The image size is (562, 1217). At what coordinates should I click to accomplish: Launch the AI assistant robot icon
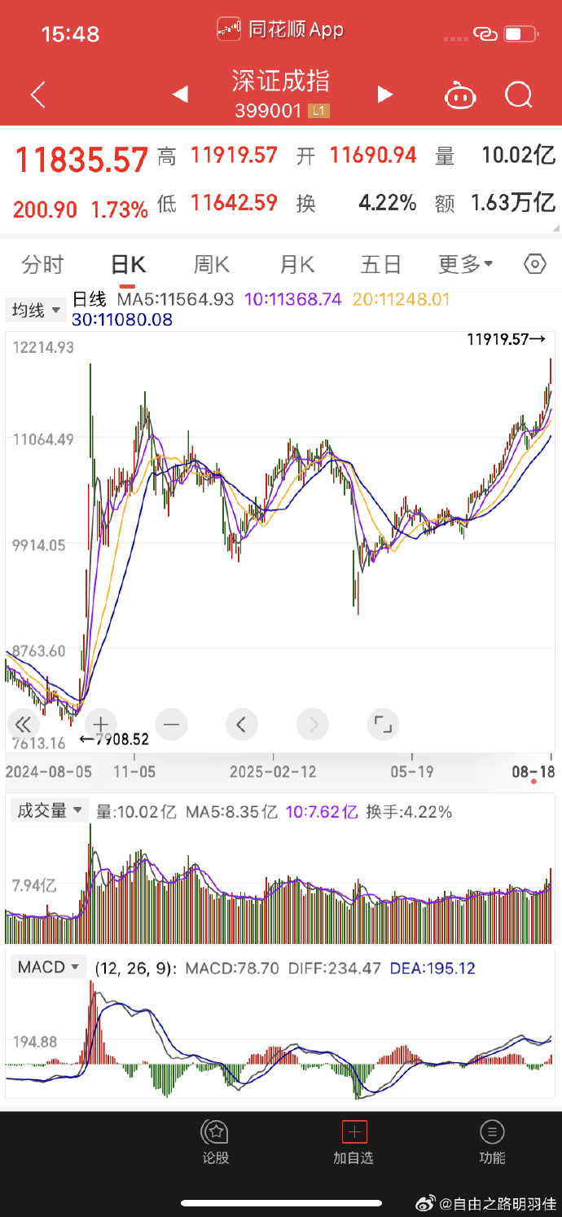click(x=460, y=95)
